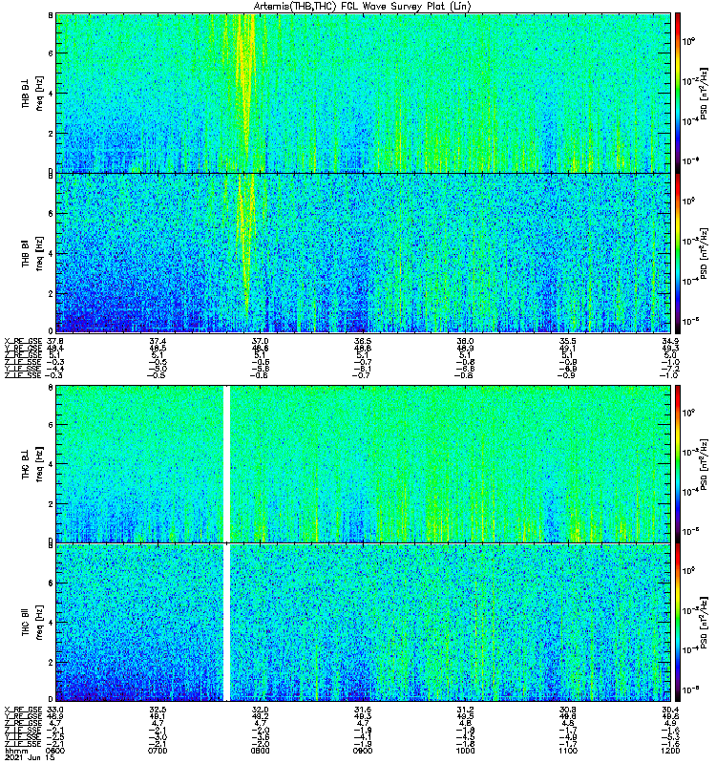Click the '1000' time tick label
This screenshot has height=764, width=716.
465,751
